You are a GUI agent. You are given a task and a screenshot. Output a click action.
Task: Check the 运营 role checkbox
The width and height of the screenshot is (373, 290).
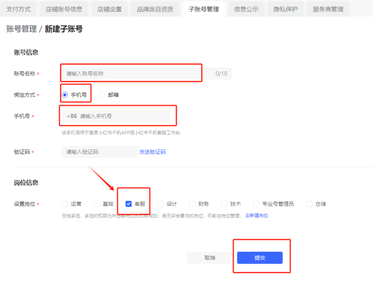[65, 204]
